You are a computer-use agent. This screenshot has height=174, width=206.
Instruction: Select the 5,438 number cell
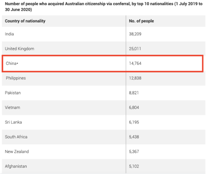134,137
